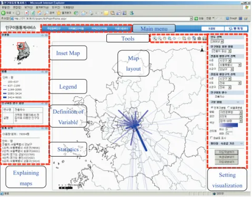Screen dimensions: 252x197
Task: Open destination region level dropdown
Action: tap(225, 79)
